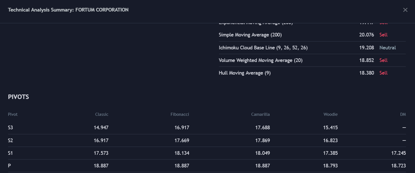Viewport: 415px width, 173px height.
Task: Click the Classic pivot column header
Action: point(102,114)
